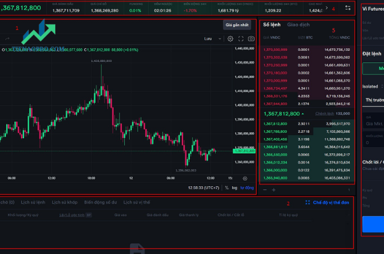Click green current price tag on chart axis

click(244, 151)
